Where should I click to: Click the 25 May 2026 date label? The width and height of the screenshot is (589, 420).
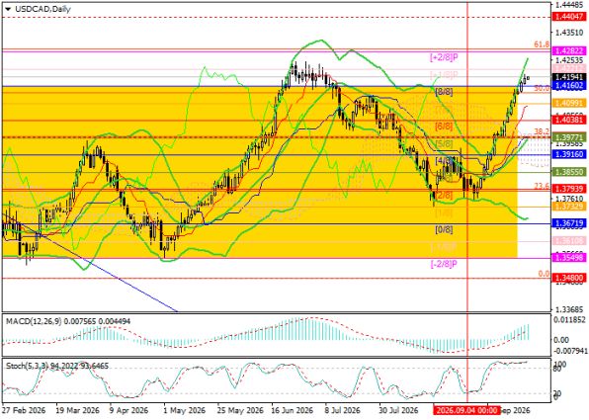pyautogui.click(x=240, y=409)
